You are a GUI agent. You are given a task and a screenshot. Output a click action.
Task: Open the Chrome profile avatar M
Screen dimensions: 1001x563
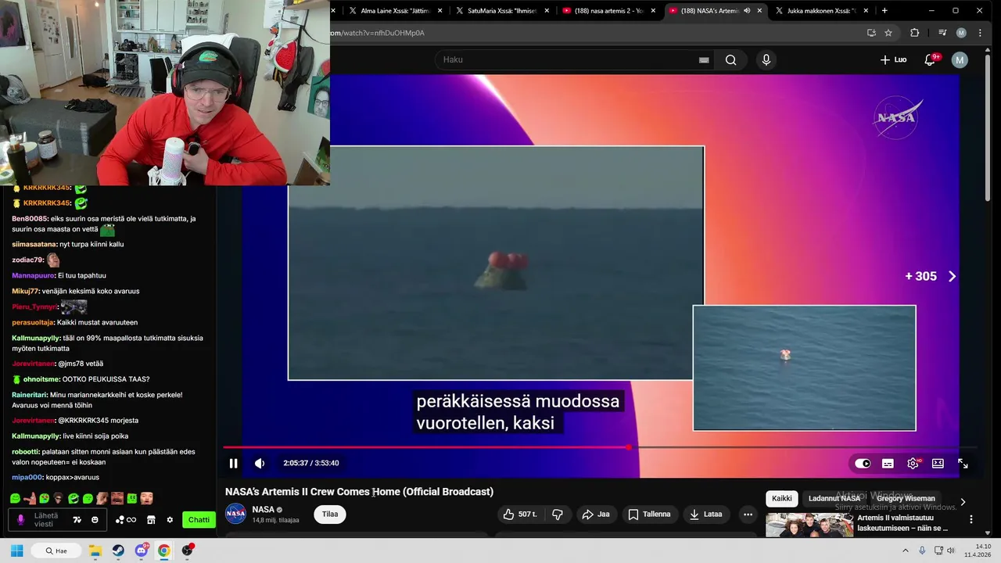pos(961,33)
